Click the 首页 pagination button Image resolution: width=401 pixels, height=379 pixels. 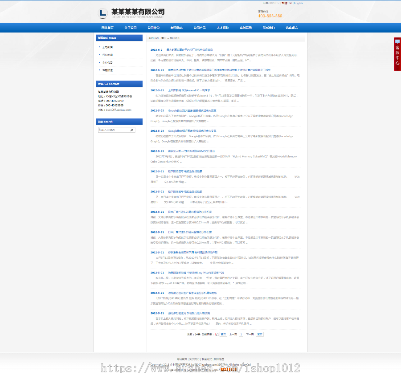tap(223, 334)
